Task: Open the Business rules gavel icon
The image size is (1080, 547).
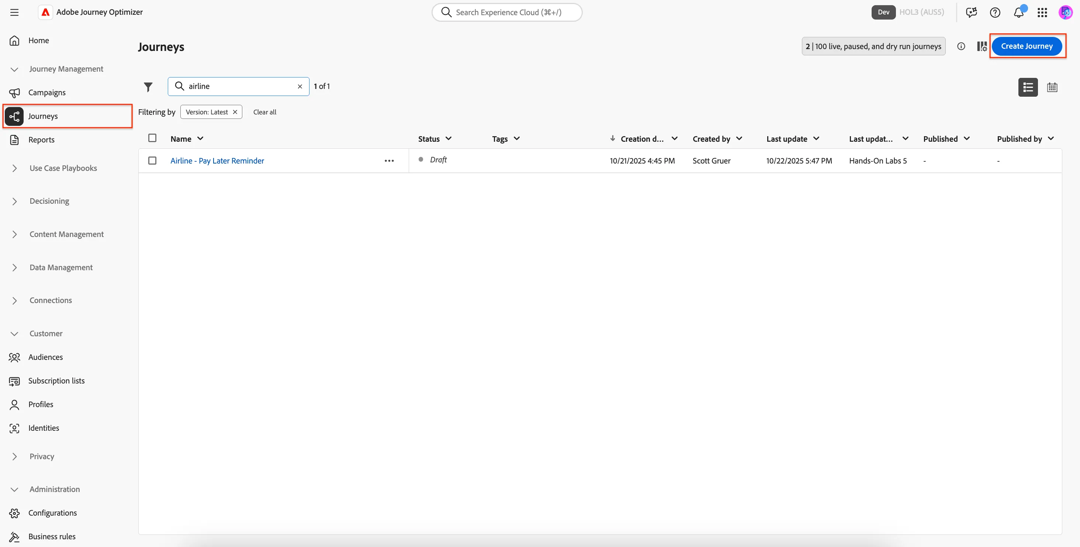Action: (14, 537)
